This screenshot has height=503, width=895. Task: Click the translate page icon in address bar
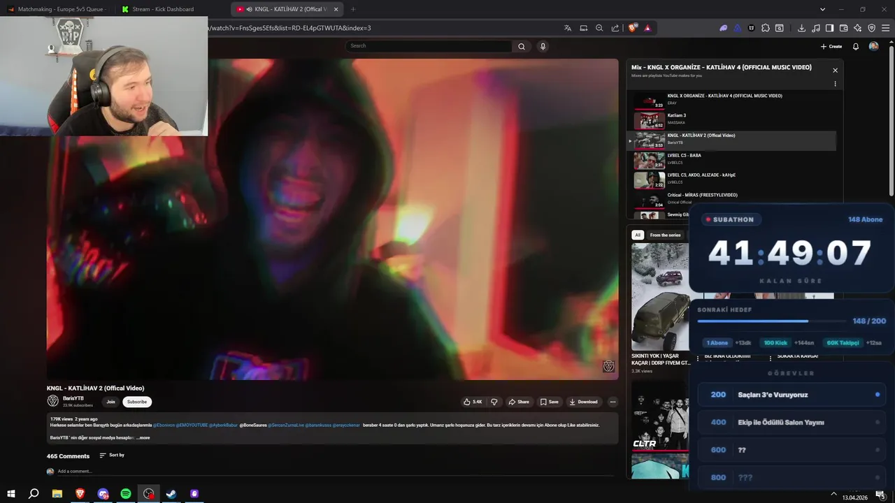point(568,28)
